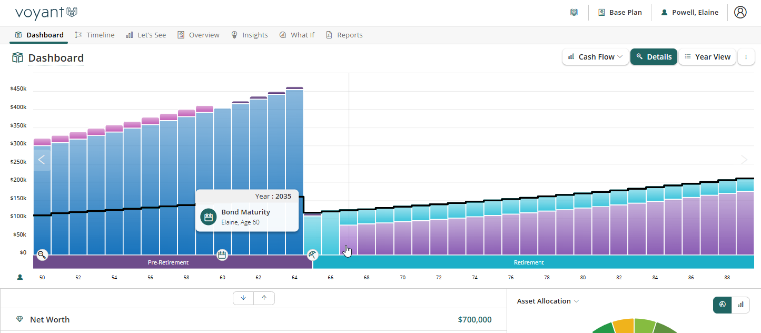The image size is (761, 333).
Task: Open the Cash Flow chart dropdown
Action: [x=596, y=57]
